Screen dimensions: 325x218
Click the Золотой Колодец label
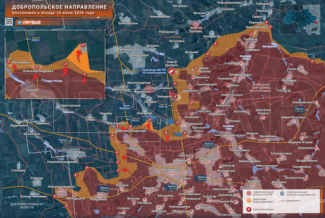[196, 29]
